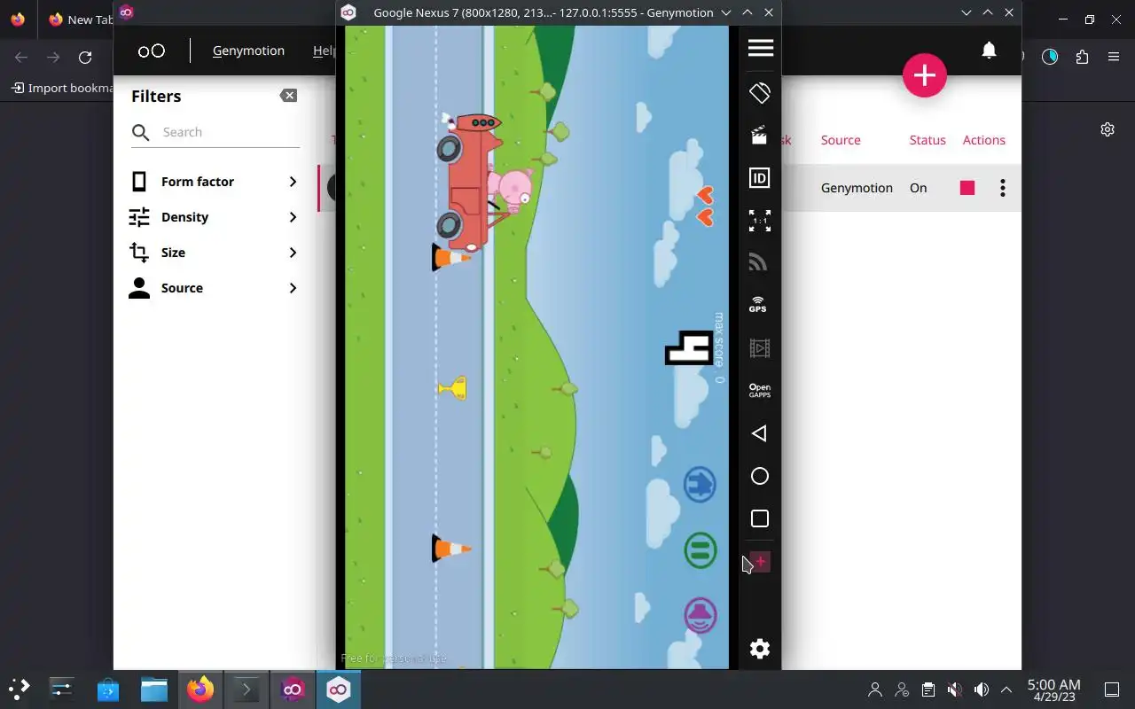Add a new virtual device with plus button
This screenshot has height=709, width=1135.
925,75
